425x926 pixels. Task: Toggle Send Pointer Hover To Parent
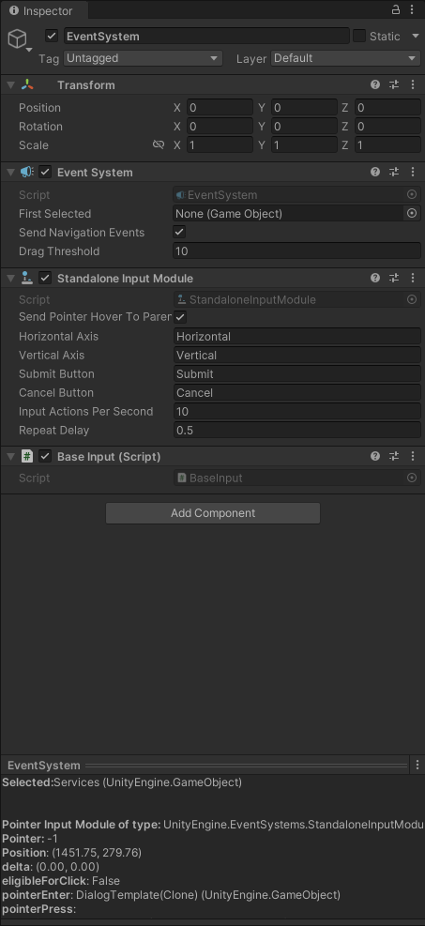pos(180,317)
